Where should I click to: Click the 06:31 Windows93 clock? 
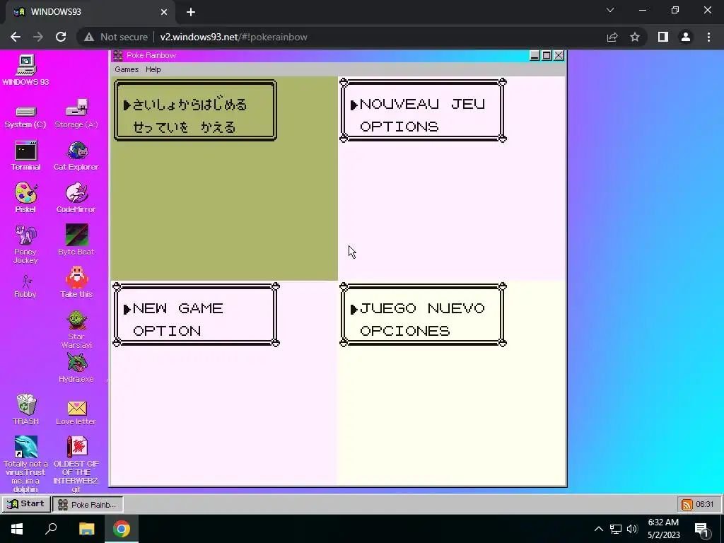[705, 504]
